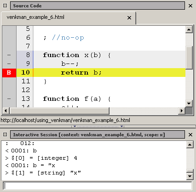Screen dimensions: 196x192
Task: Click the highlighted "return b;" line
Action: [x=110, y=73]
